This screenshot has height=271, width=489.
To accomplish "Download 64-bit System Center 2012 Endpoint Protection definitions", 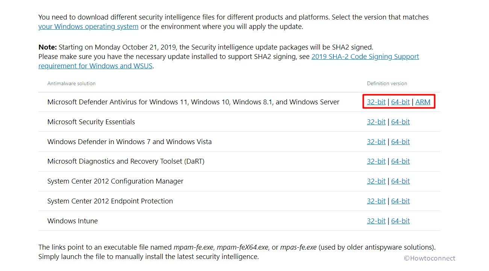I will (x=400, y=201).
